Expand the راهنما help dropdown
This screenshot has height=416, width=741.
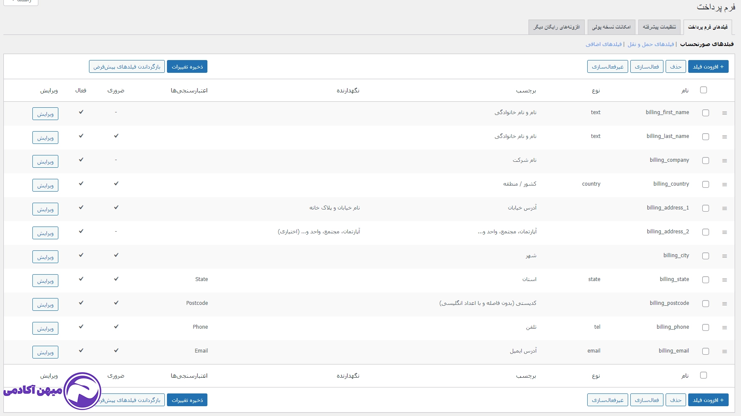[20, 2]
